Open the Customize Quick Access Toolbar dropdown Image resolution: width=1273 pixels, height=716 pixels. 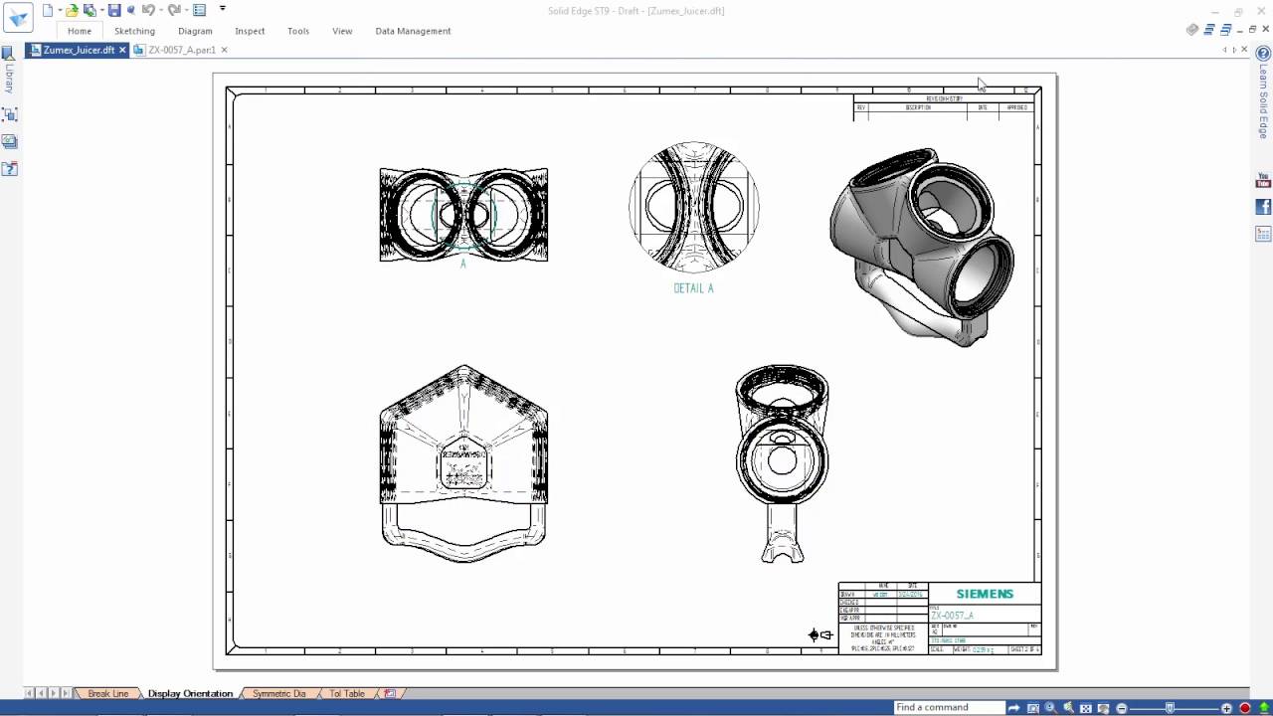click(222, 8)
